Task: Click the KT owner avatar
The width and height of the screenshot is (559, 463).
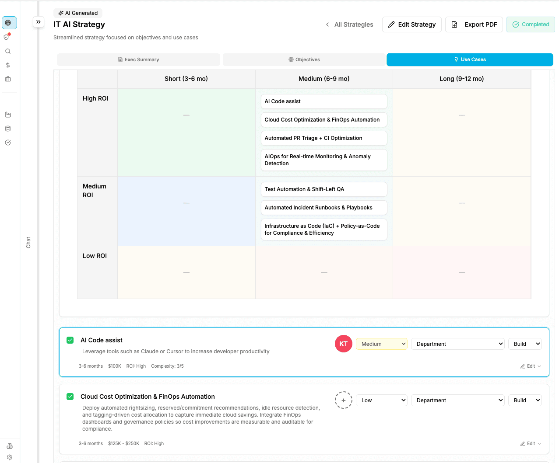Action: [344, 344]
